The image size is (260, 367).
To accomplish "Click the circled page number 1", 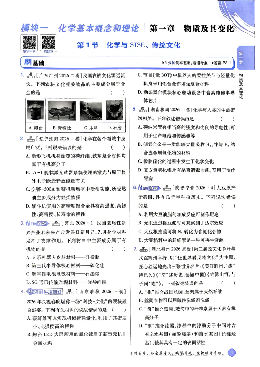I will coord(232,353).
